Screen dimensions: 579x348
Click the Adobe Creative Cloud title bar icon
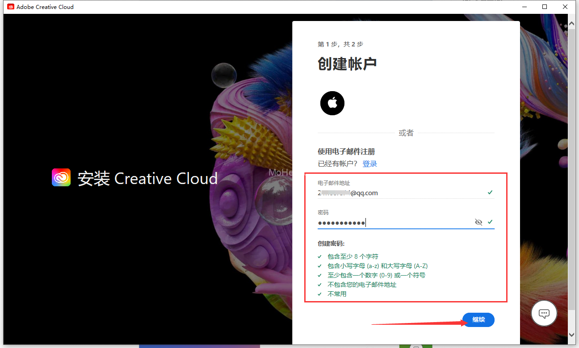11,7
